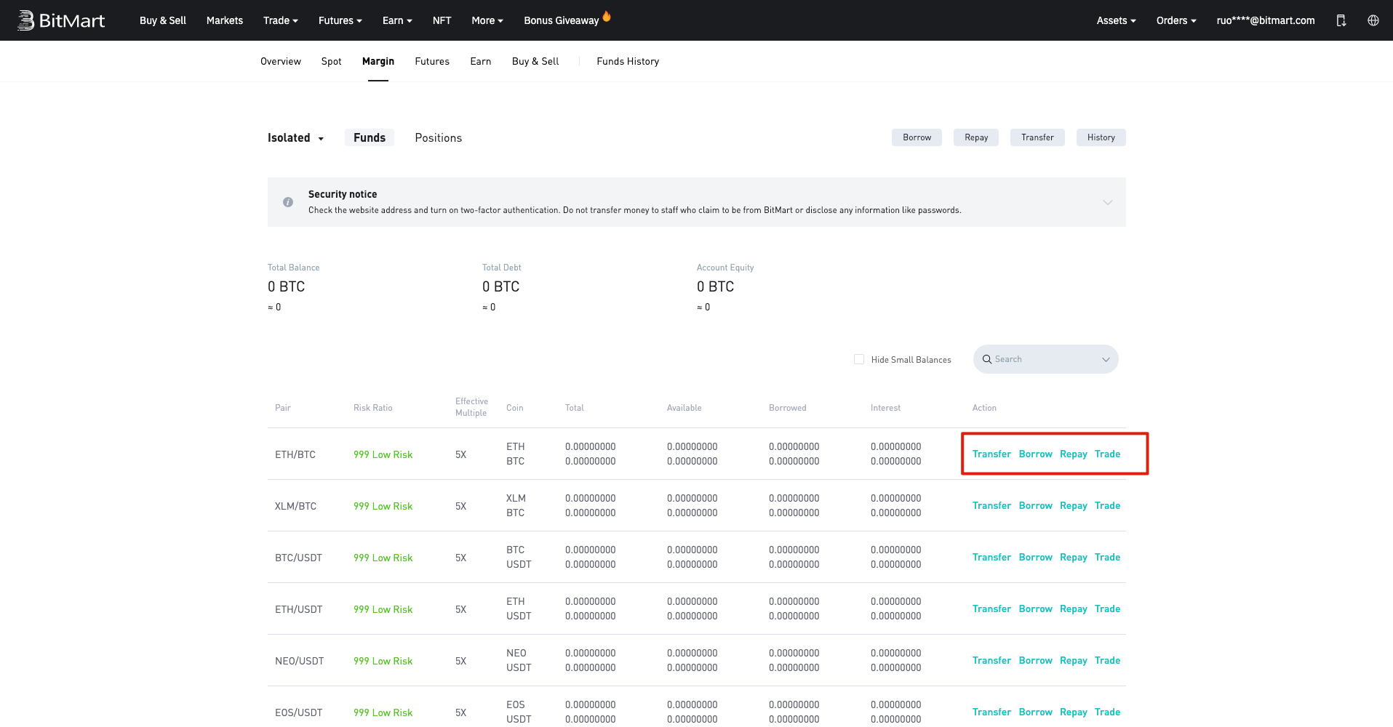Click Borrow for ETH/BTC pair

coord(1036,454)
